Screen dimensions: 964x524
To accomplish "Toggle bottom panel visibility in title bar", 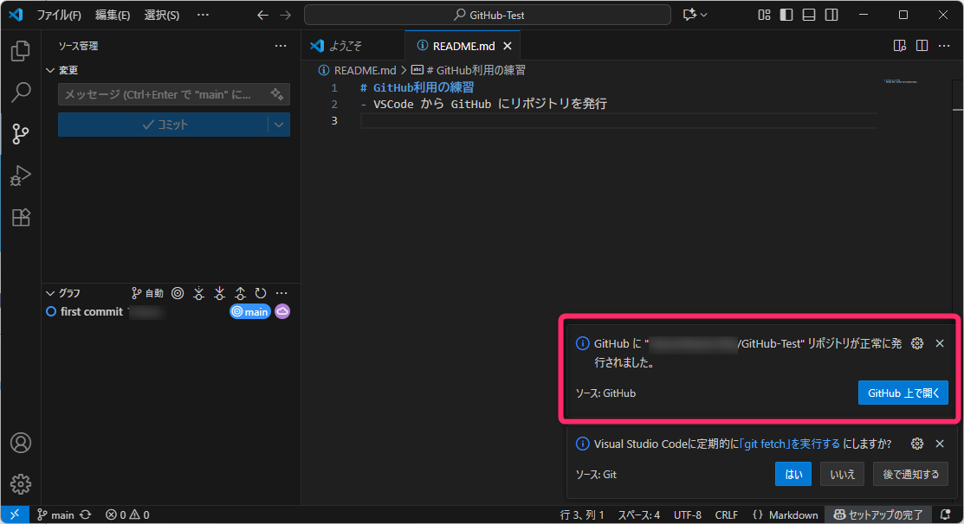I will point(809,15).
